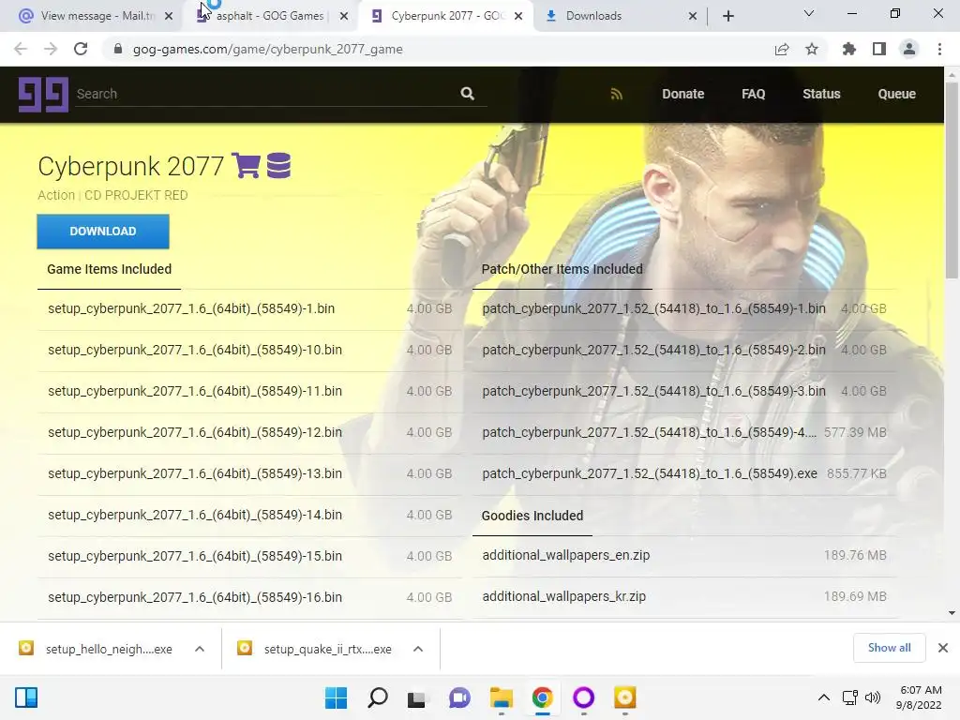Viewport: 960px width, 720px height.
Task: Click Show all downloads button
Action: coord(889,648)
